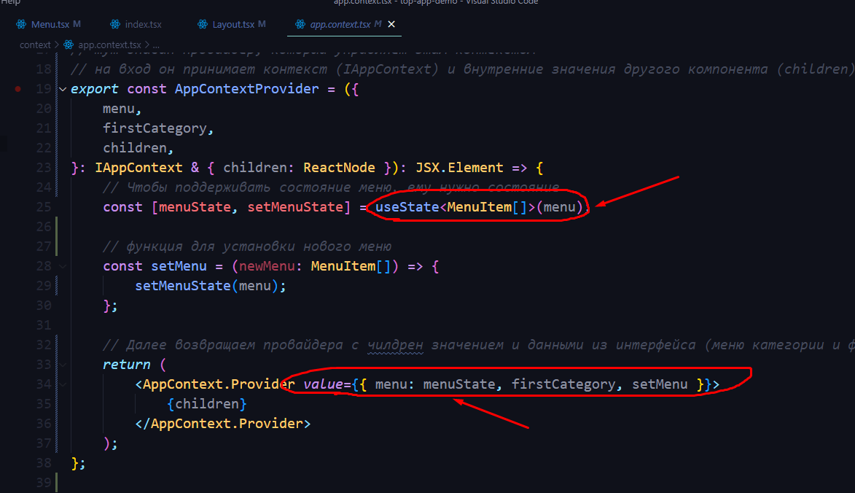Open the index.tsx editor tab

136,25
